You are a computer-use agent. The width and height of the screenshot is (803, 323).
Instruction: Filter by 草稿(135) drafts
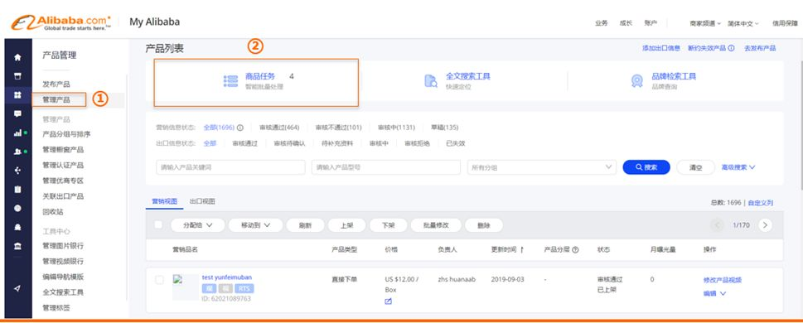[444, 128]
